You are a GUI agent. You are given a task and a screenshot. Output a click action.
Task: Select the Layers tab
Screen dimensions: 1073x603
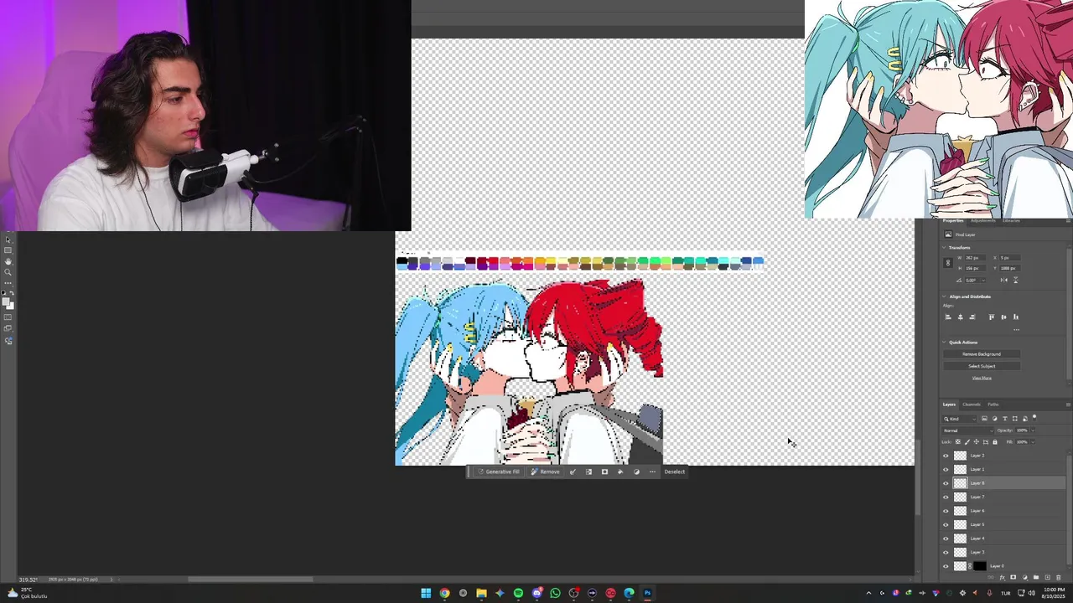949,405
